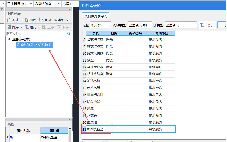Click the 复制 (Copy) component icon
This screenshot has height=142, width=227.
coord(41,20)
